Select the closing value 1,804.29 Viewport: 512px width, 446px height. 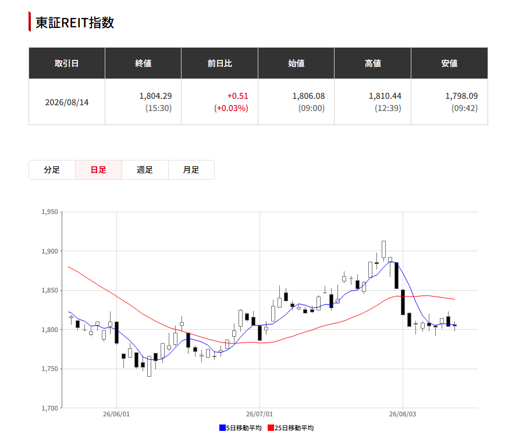coord(155,96)
